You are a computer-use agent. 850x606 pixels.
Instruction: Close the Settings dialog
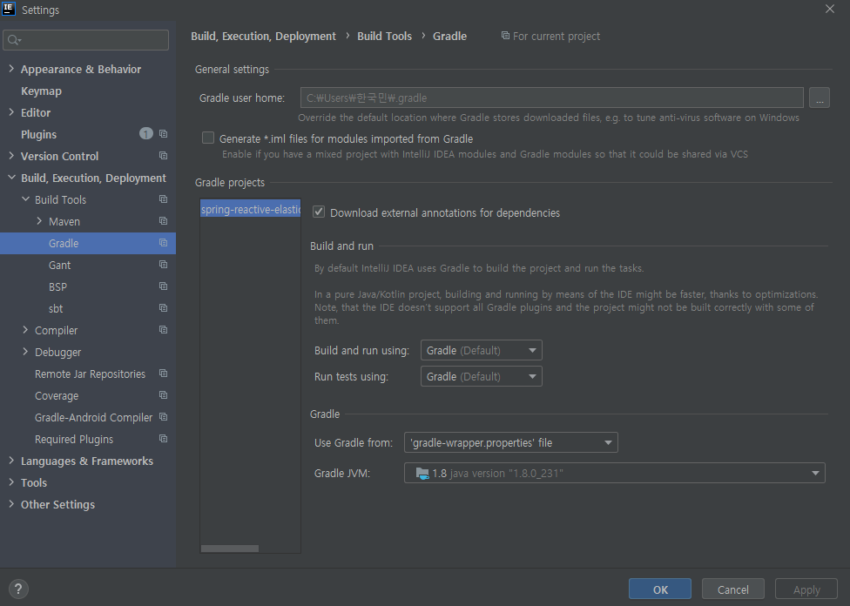click(829, 9)
